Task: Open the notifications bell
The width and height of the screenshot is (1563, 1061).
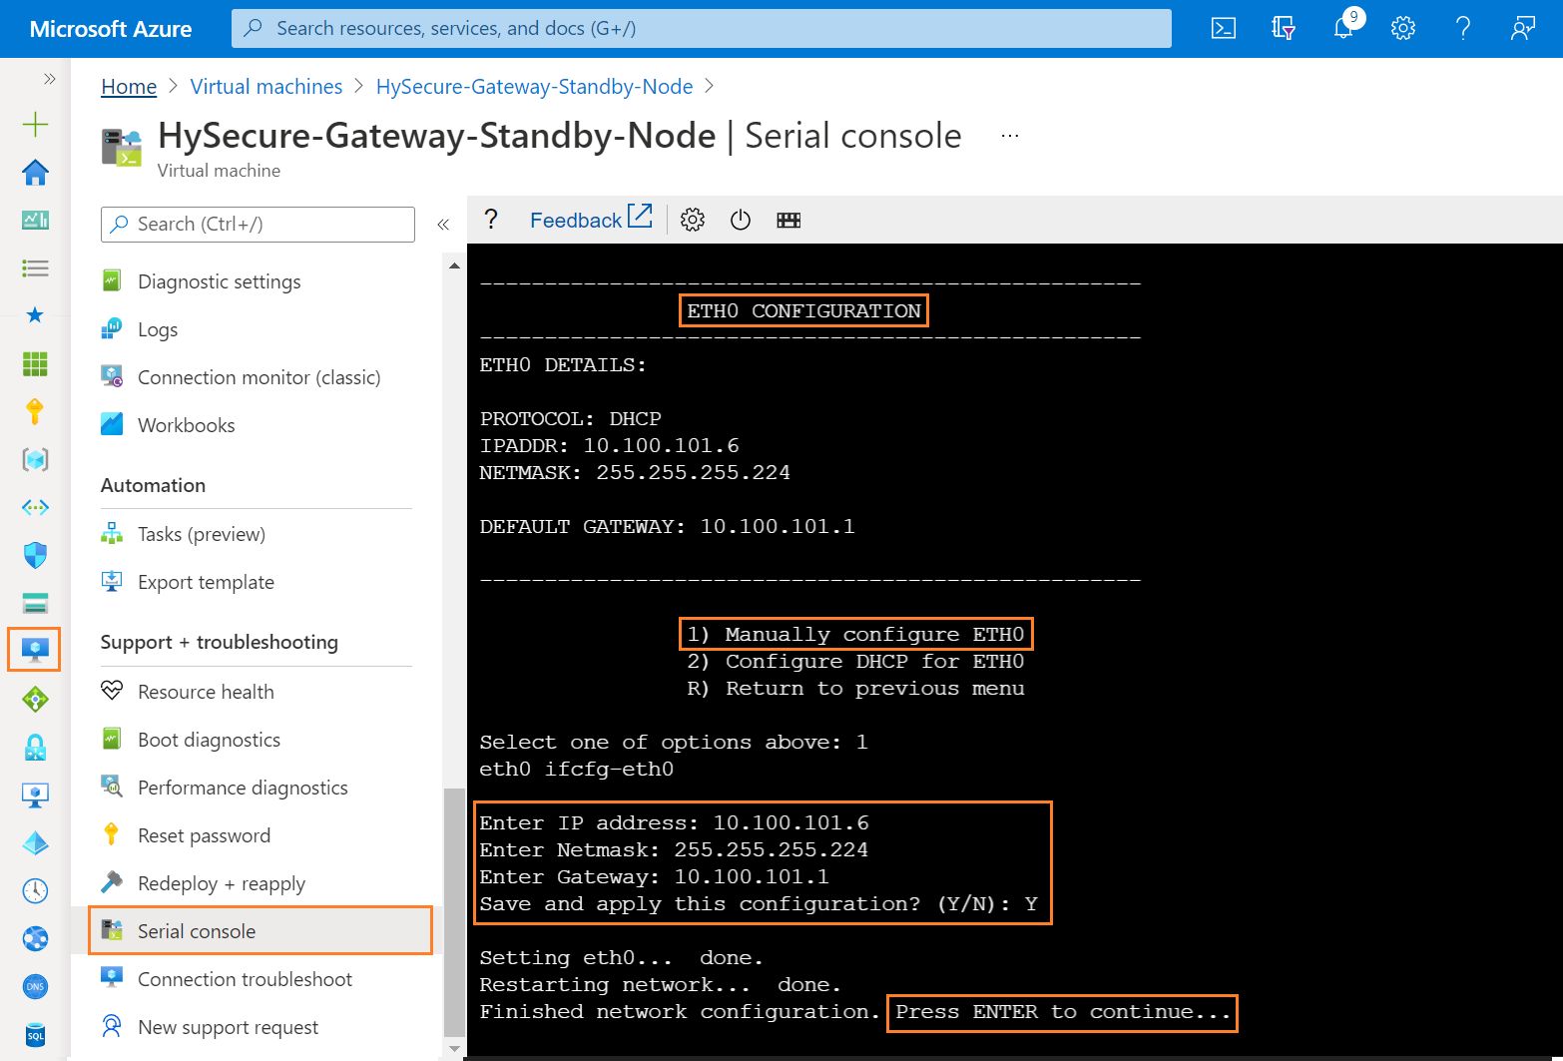Action: (x=1343, y=28)
